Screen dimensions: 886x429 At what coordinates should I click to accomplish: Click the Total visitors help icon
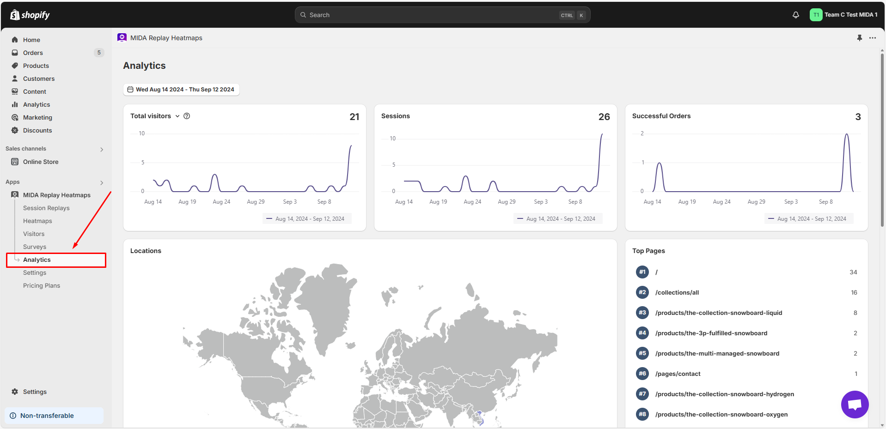coord(187,116)
